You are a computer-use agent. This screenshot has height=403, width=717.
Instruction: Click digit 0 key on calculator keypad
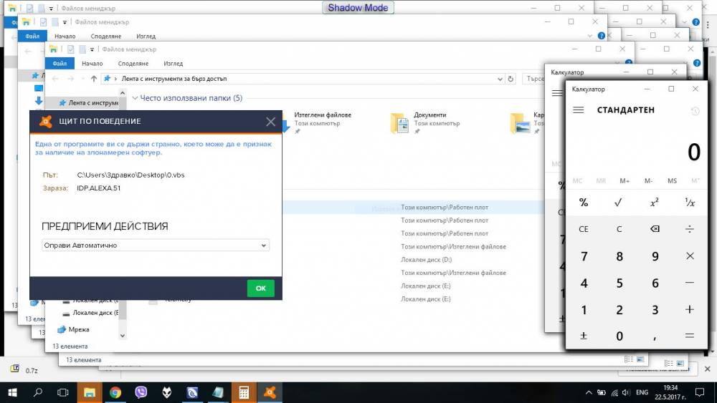(619, 336)
